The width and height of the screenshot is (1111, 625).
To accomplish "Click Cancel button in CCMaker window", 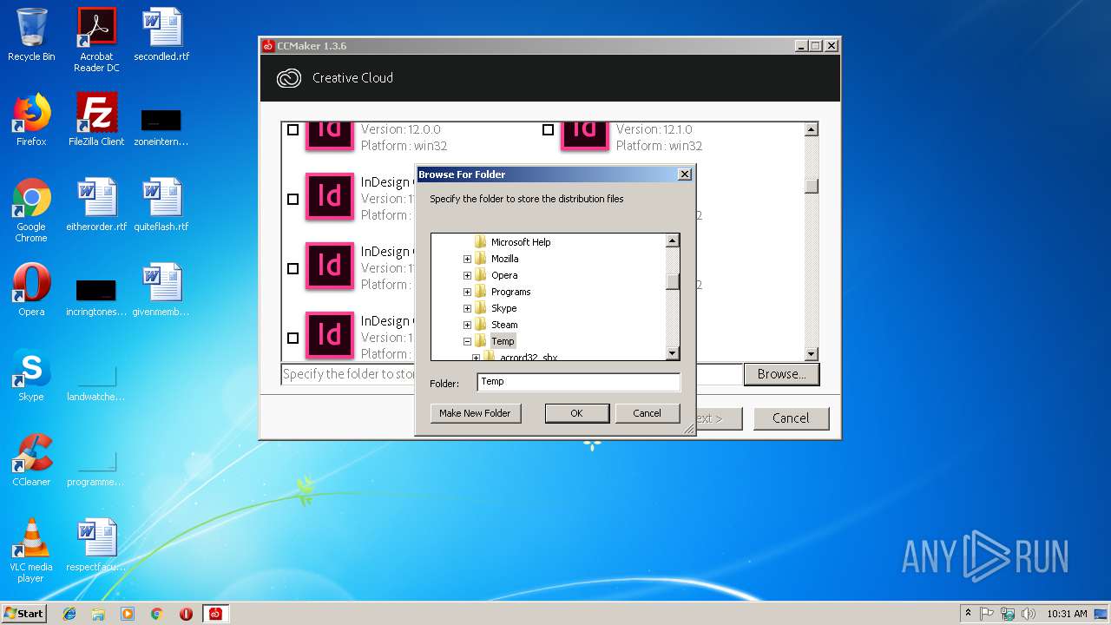I will click(x=791, y=418).
